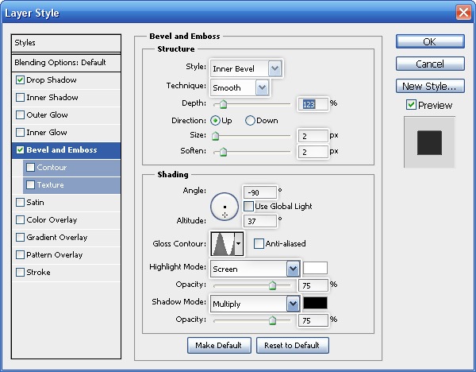This screenshot has width=476, height=372.
Task: Turn on the Outer Glow checkbox
Action: [x=20, y=115]
